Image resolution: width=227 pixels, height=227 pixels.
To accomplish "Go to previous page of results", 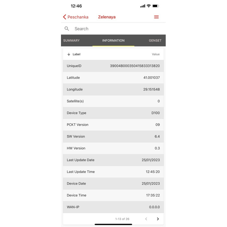I will (146, 219).
